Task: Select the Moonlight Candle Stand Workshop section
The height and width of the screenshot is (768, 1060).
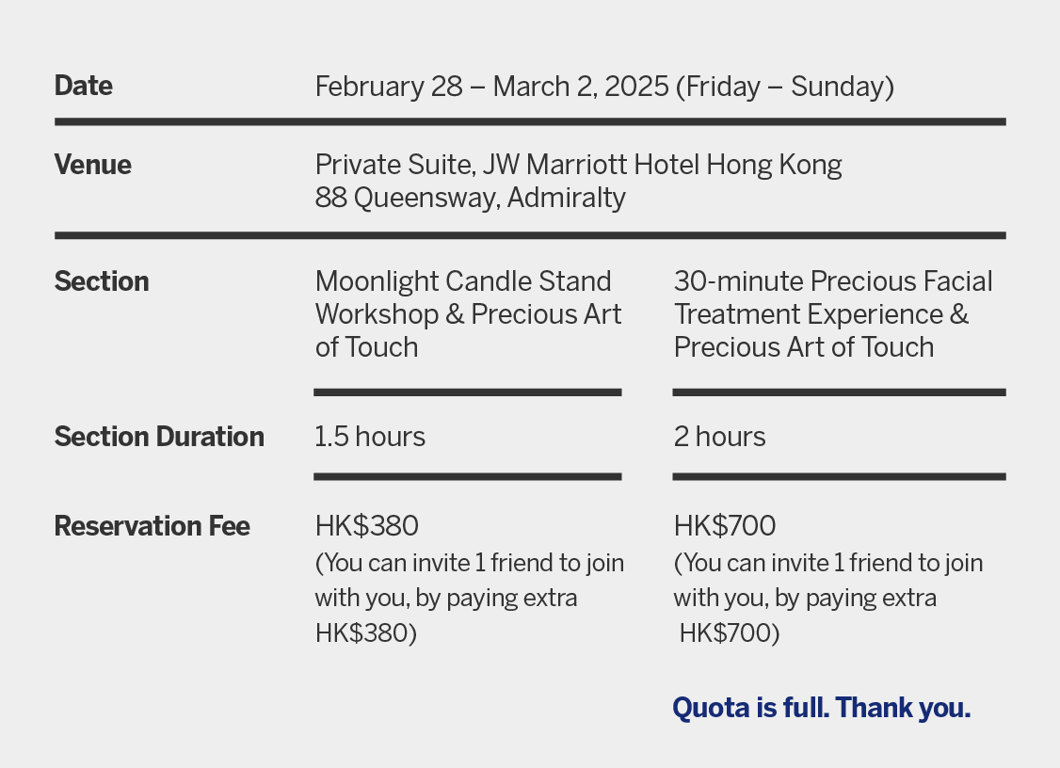Action: (x=468, y=314)
